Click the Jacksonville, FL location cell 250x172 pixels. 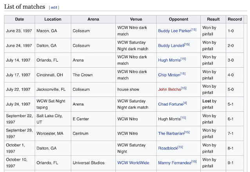53,90
